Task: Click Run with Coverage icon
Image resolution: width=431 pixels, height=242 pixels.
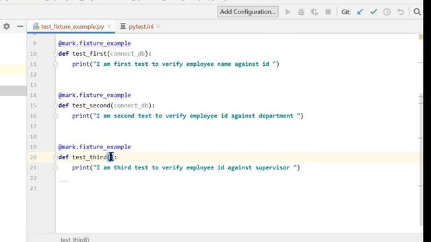Action: point(314,12)
